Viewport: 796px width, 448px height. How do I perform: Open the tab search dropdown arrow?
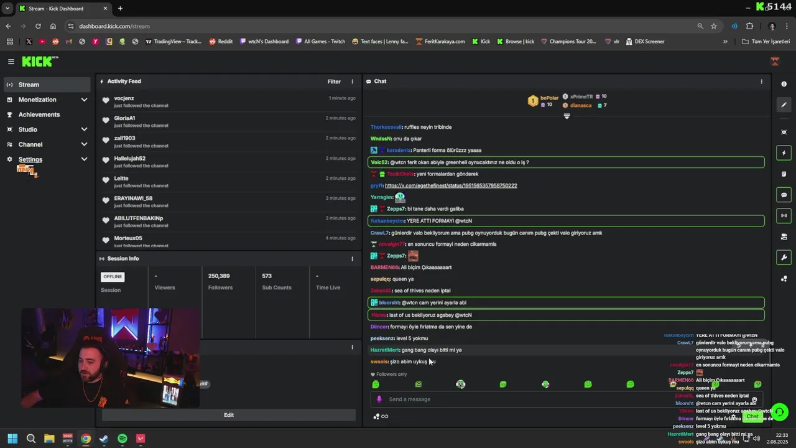point(7,9)
